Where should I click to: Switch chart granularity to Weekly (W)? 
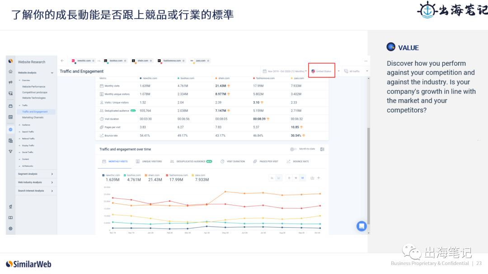pyautogui.click(x=296, y=178)
